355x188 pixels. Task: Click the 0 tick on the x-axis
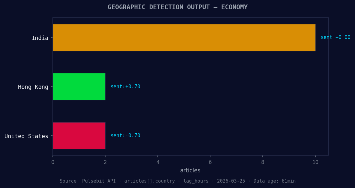(x=53, y=162)
